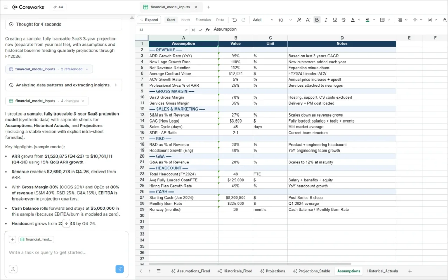Apply strikethrough formatting

(343, 20)
